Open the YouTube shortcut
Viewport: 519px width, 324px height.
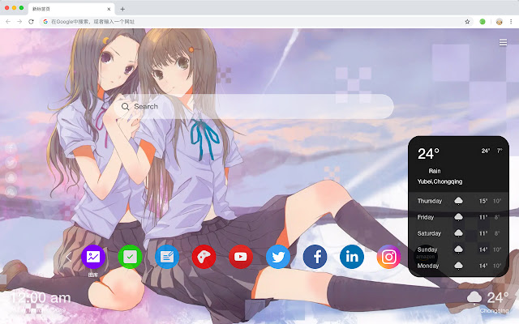click(x=241, y=257)
